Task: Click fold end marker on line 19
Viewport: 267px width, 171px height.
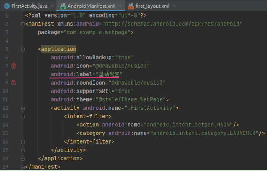Action: point(23,167)
